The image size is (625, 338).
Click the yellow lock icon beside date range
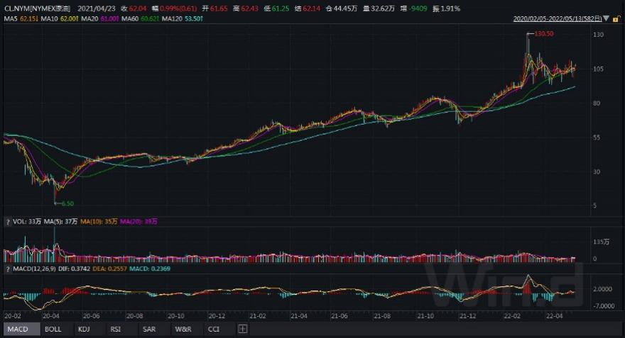pos(616,18)
